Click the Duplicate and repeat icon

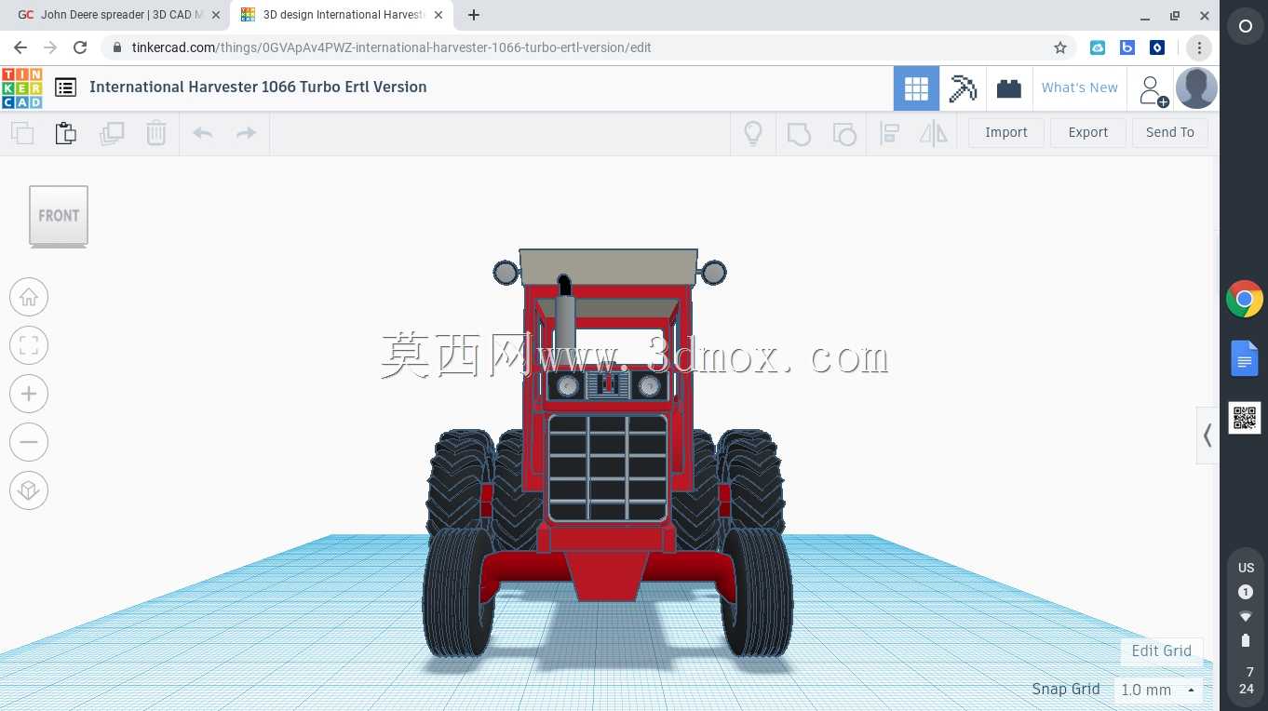(x=112, y=133)
